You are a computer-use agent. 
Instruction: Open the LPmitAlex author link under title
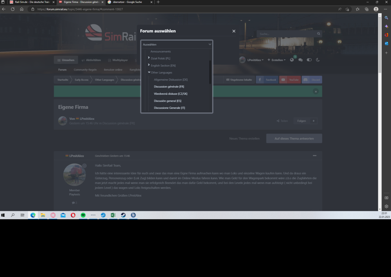point(87,119)
